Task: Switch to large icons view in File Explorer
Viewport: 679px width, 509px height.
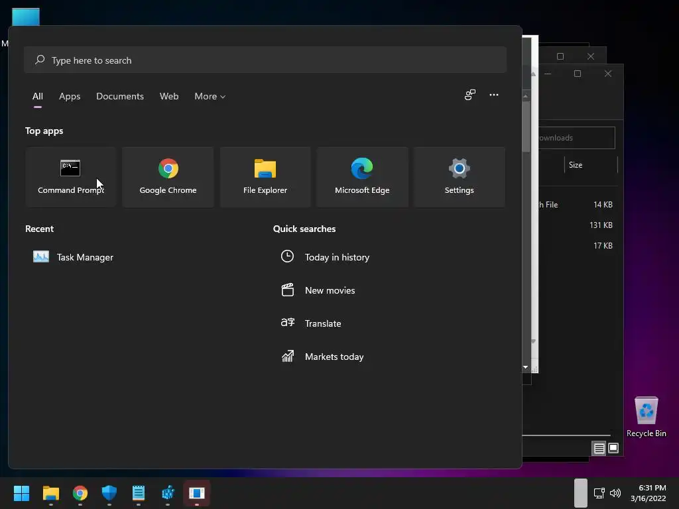Action: click(613, 449)
